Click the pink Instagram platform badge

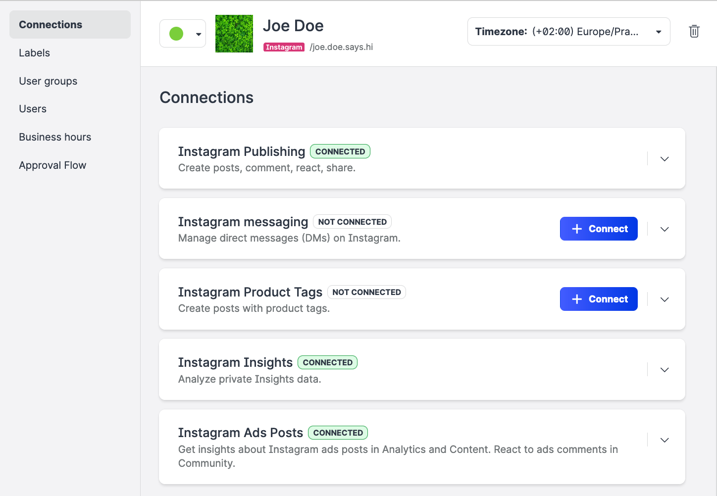284,47
